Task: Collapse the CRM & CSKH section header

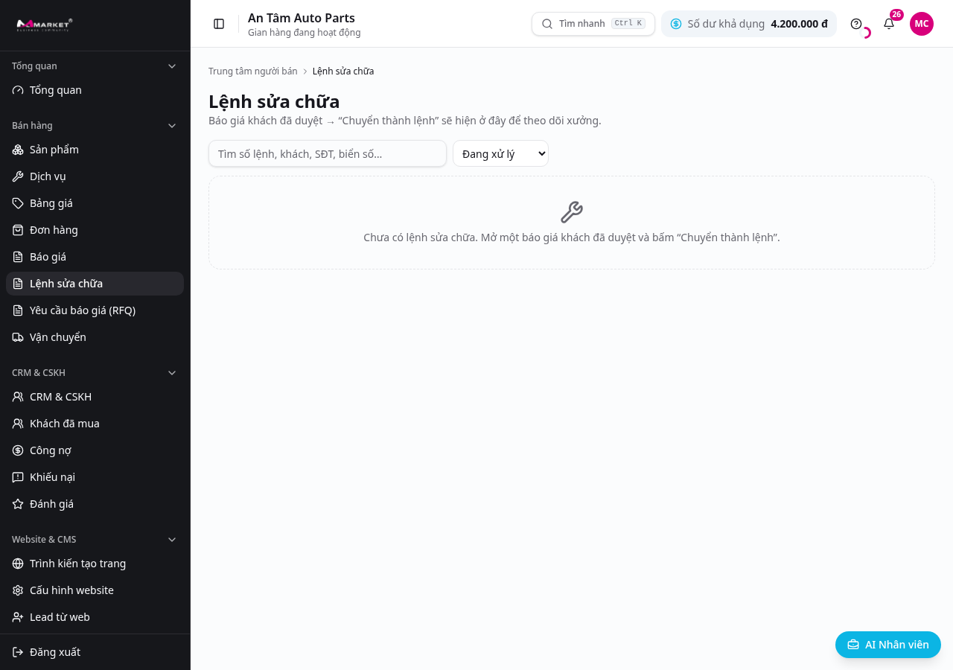Action: tap(95, 373)
